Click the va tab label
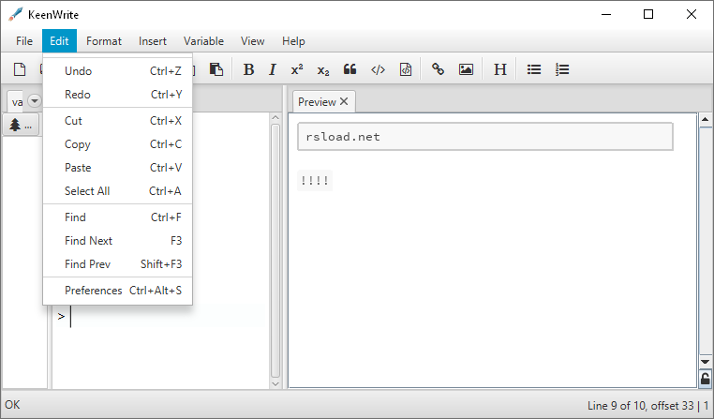The height and width of the screenshot is (419, 714). (x=17, y=102)
